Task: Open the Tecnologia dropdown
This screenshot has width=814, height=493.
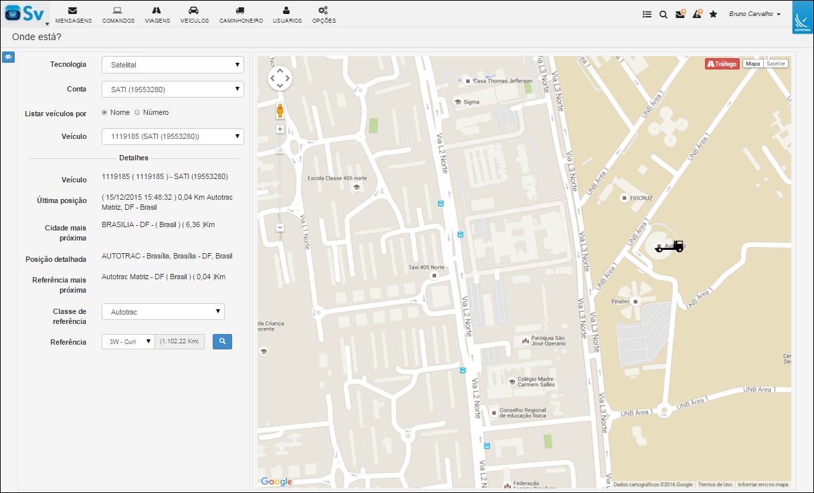Action: (x=173, y=65)
